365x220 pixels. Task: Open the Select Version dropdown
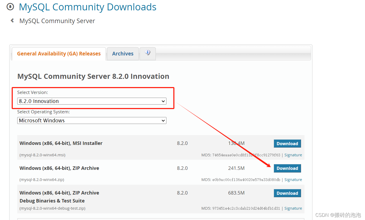pos(92,101)
